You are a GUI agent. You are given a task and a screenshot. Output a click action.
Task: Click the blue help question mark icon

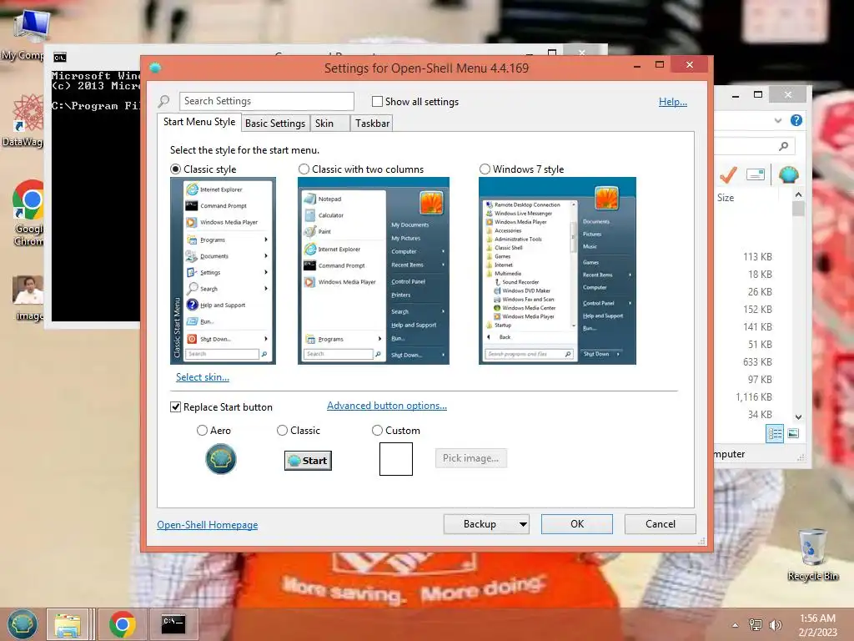coord(796,120)
